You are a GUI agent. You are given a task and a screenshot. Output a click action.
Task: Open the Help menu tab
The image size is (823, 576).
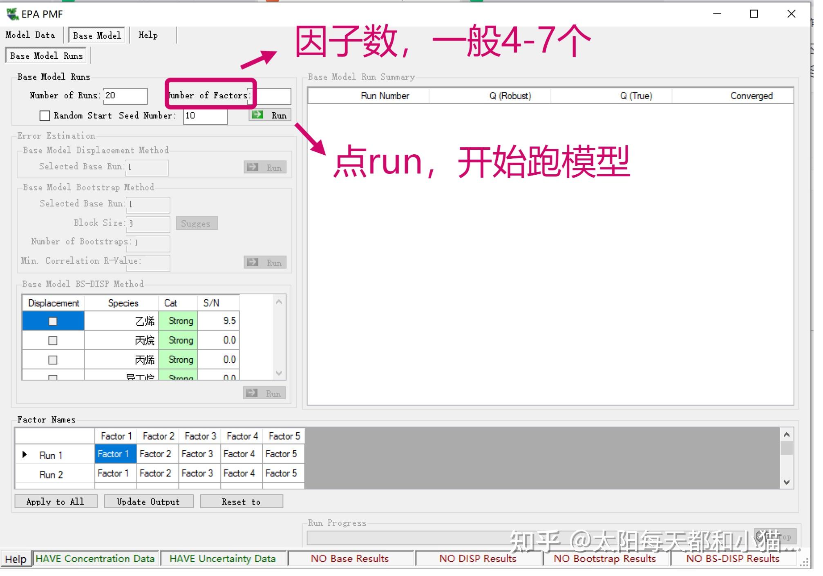(x=148, y=35)
